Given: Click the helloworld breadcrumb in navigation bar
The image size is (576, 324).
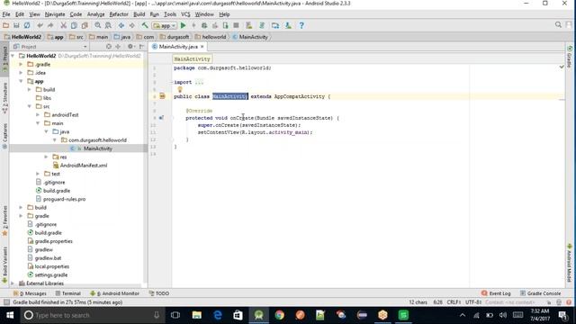Looking at the screenshot, I should tap(211, 37).
